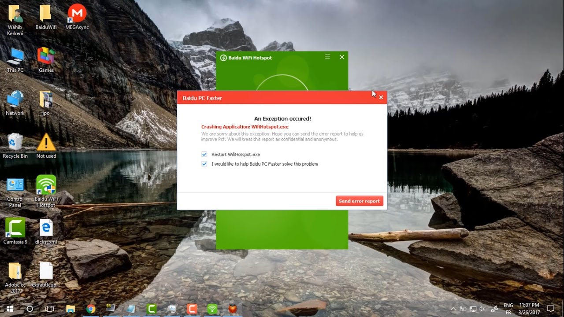564x317 pixels.
Task: Show hidden system tray icons
Action: pyautogui.click(x=453, y=309)
